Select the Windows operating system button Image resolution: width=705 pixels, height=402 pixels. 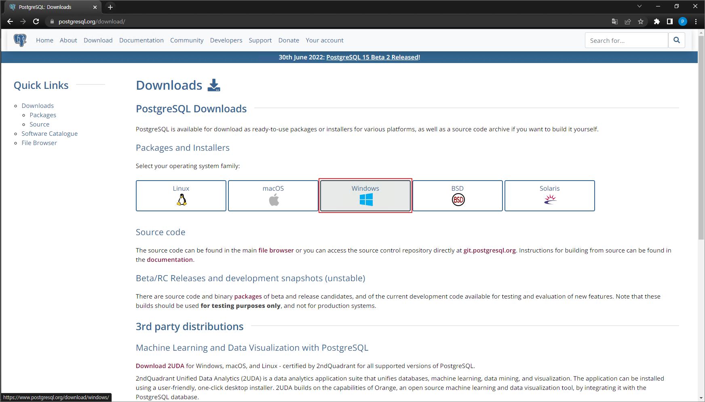(365, 196)
